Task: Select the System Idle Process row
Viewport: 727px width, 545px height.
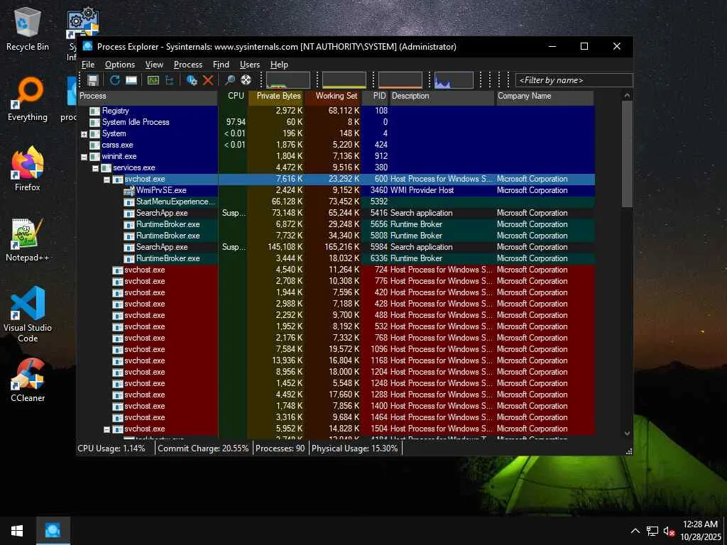Action: tap(336, 122)
